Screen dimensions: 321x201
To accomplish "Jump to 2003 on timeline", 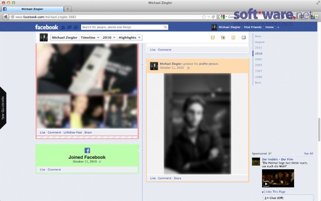I will 258,65.
